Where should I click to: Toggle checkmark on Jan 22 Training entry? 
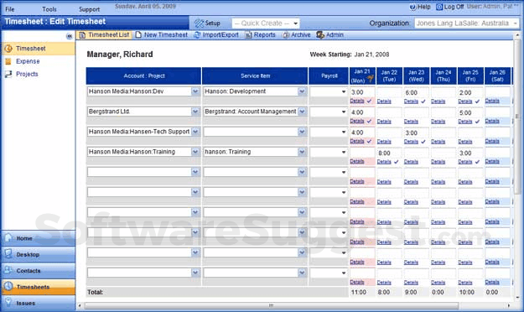coord(397,162)
